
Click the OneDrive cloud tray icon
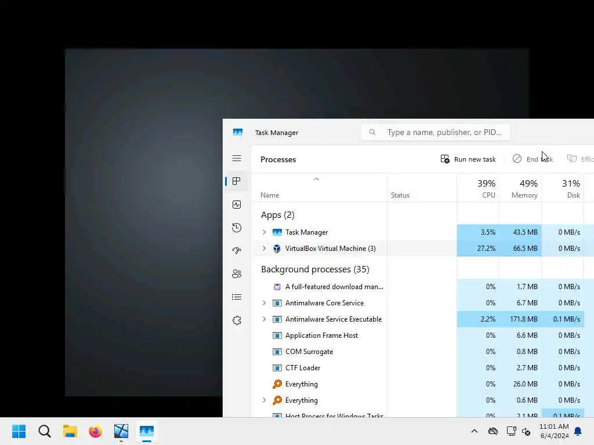click(x=493, y=431)
